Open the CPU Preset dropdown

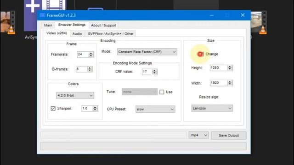(155, 109)
